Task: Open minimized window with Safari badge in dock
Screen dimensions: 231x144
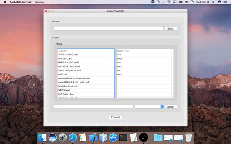Action: (168, 138)
